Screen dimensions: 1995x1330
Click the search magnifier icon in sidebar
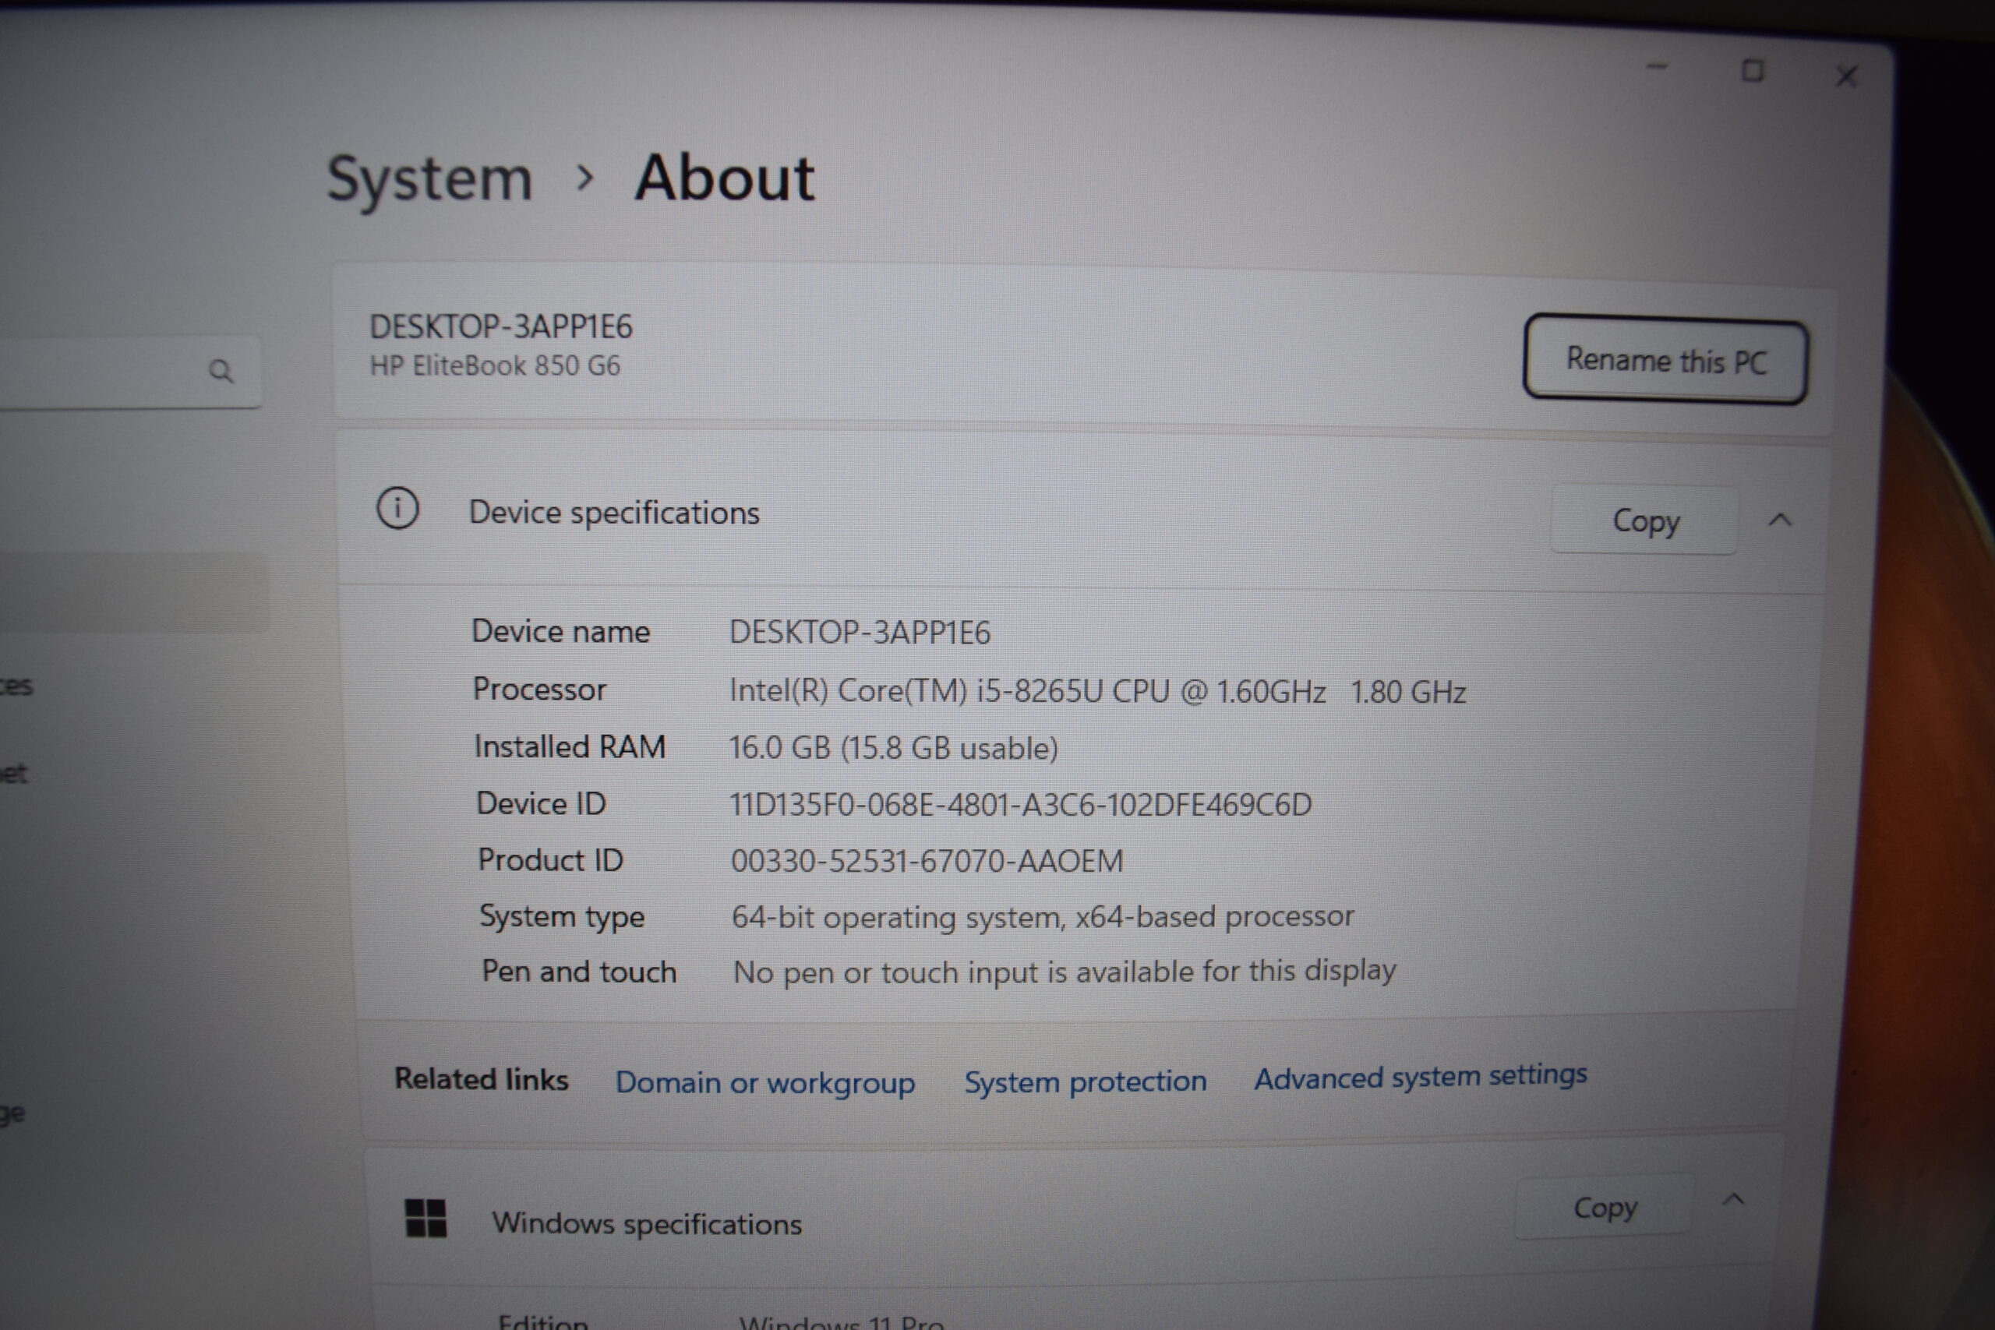pos(221,371)
